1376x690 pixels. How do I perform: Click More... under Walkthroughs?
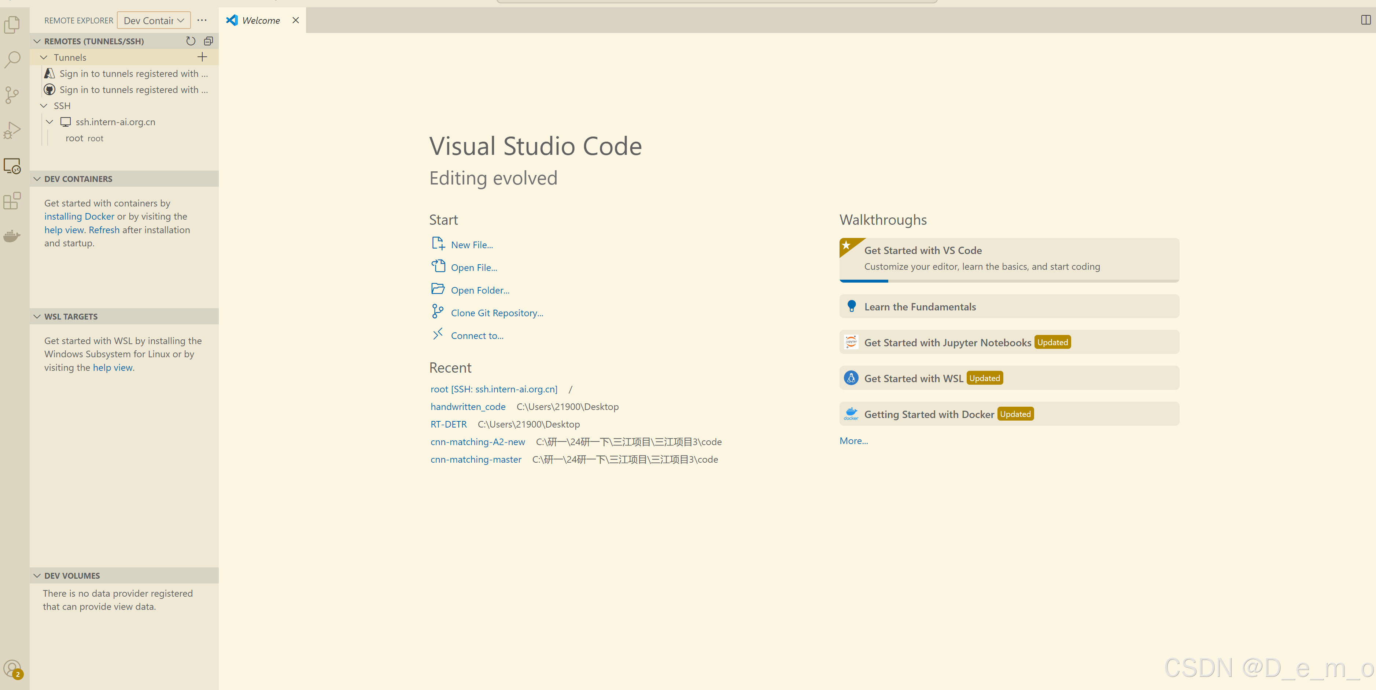853,441
